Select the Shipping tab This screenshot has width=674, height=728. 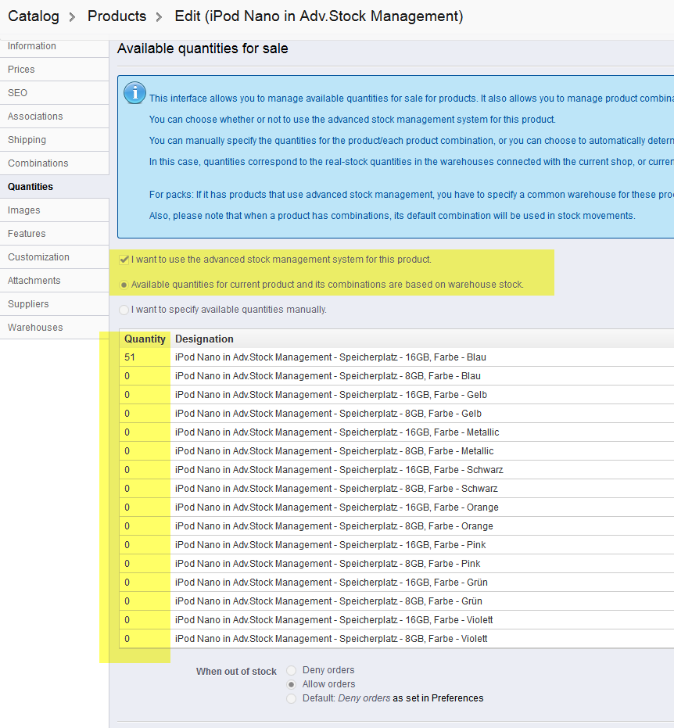point(54,140)
